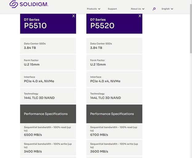Click the Solidigm logo
The width and height of the screenshot is (192, 158).
[x=29, y=4]
